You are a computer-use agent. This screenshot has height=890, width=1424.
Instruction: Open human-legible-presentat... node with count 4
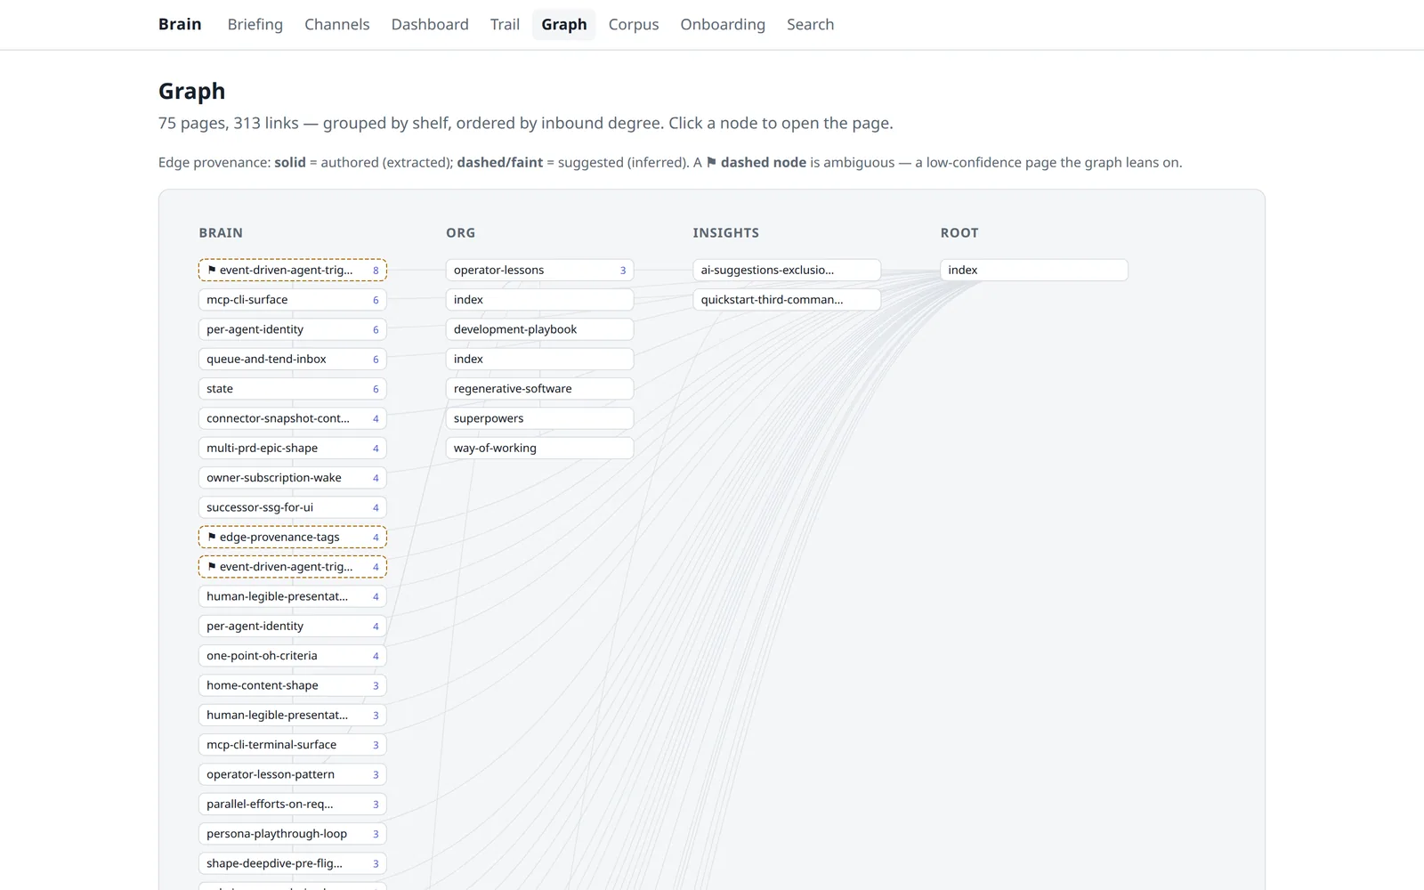[293, 596]
